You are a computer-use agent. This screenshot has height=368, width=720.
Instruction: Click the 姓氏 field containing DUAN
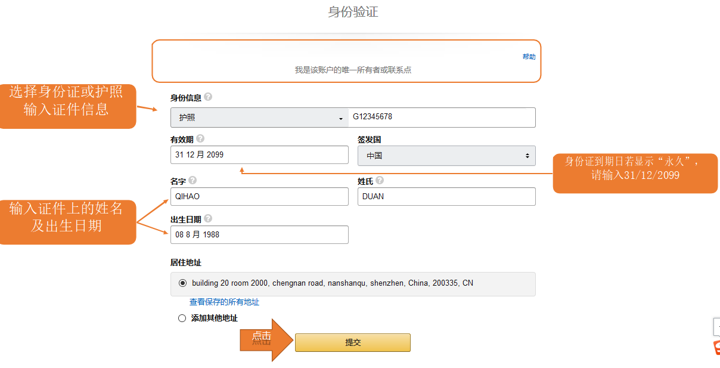446,196
